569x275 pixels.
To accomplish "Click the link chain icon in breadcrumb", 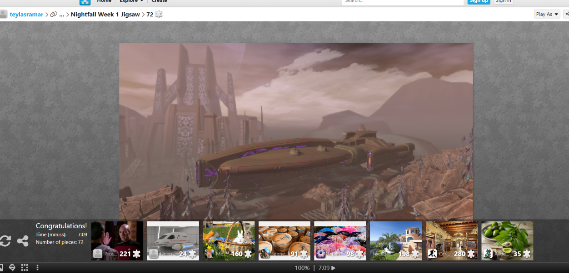I will pos(54,14).
